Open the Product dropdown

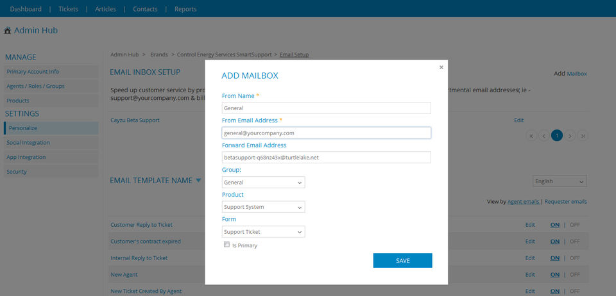tap(263, 207)
